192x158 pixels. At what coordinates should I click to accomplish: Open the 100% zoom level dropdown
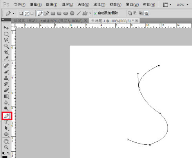183,5
